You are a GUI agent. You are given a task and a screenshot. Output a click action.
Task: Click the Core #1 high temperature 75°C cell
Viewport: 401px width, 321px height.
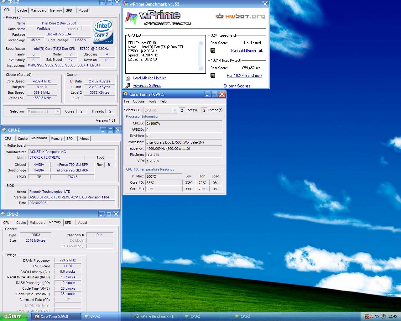(202, 189)
